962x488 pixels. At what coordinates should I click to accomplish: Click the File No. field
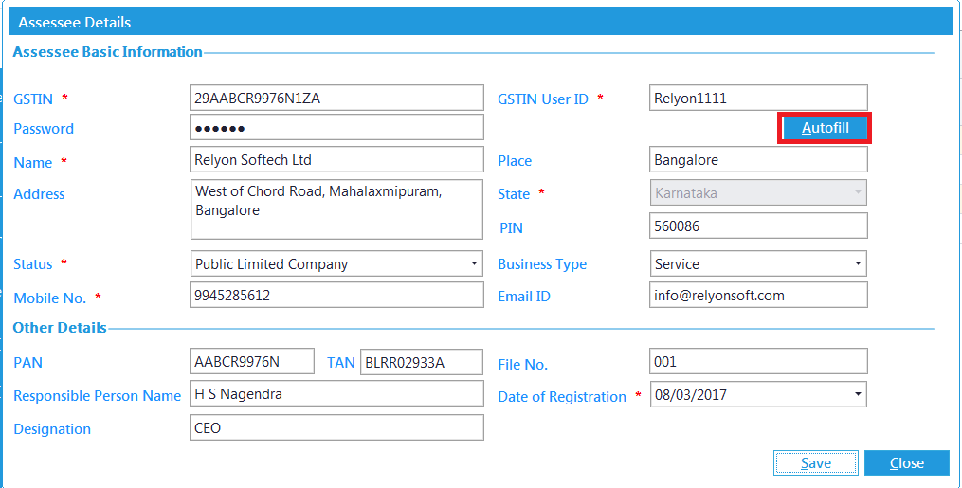tap(758, 362)
